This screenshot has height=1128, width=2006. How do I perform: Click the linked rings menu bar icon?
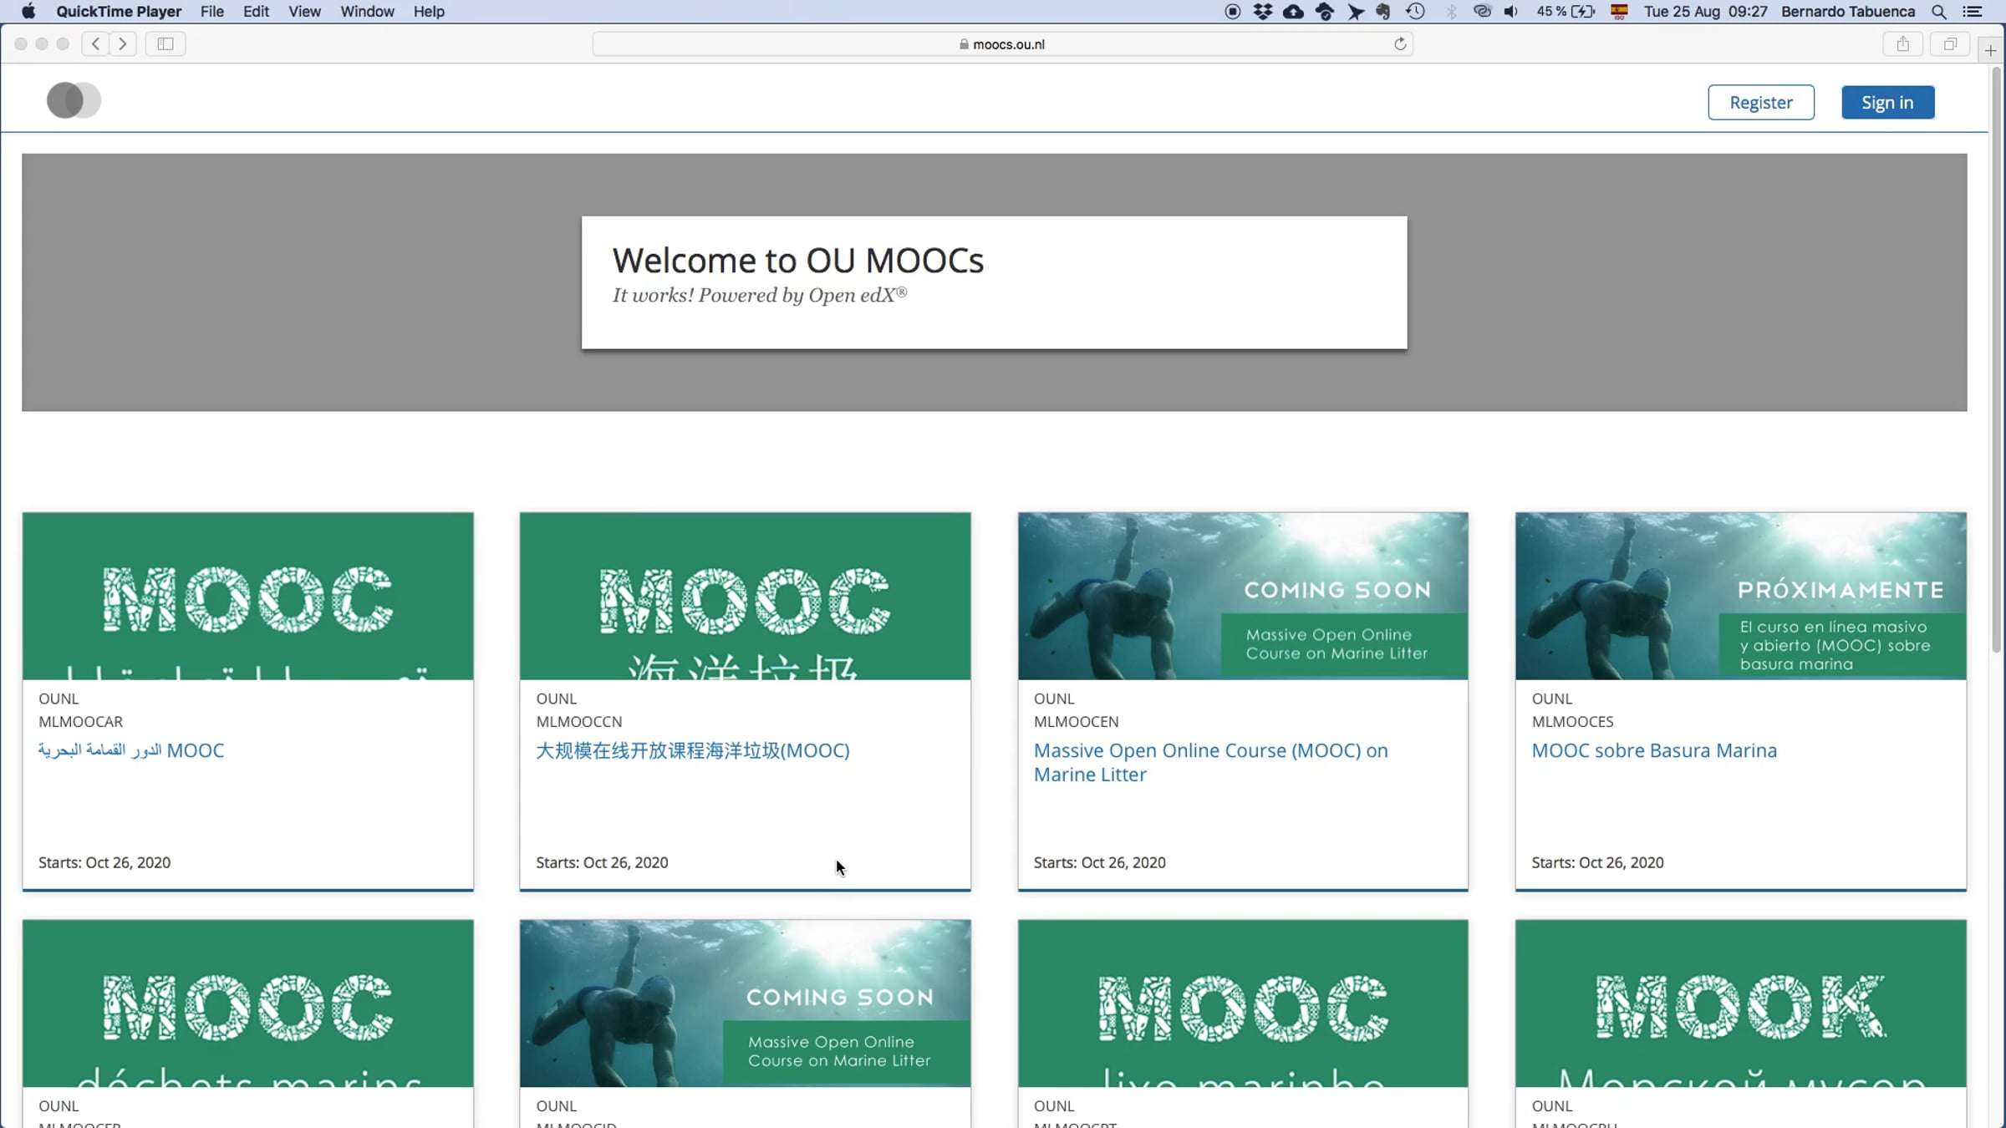(1482, 12)
